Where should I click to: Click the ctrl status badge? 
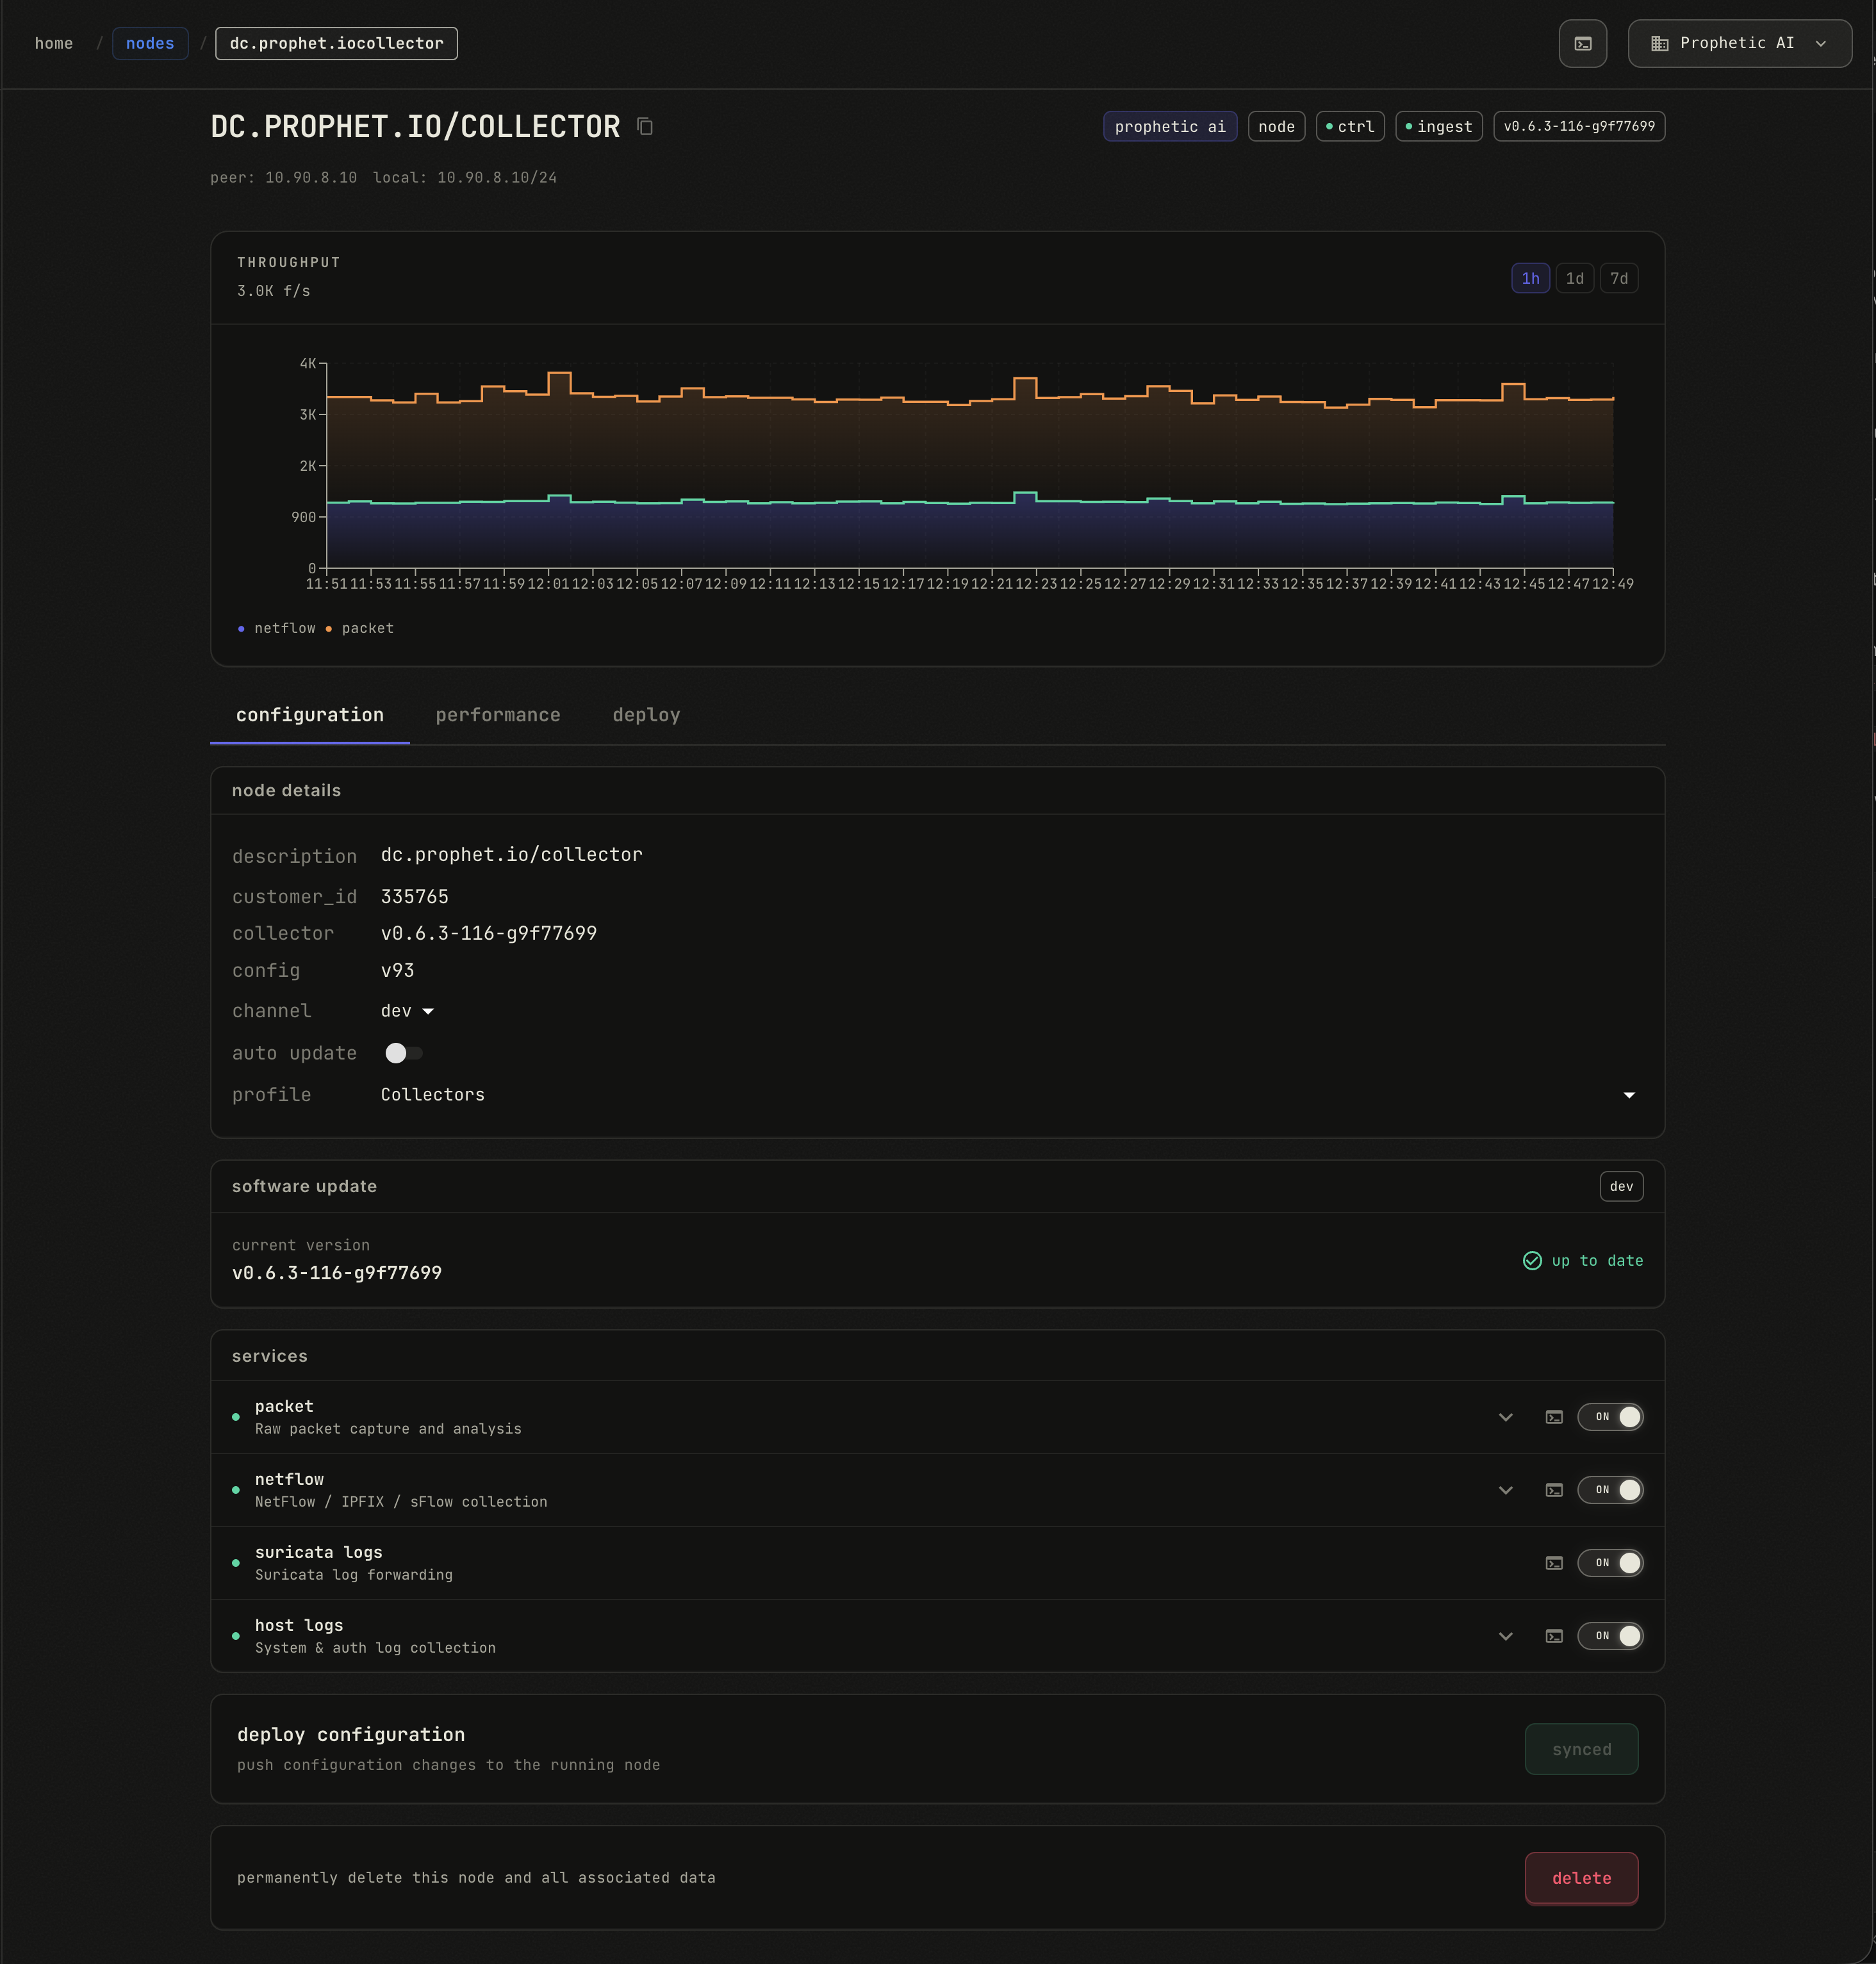pos(1350,126)
